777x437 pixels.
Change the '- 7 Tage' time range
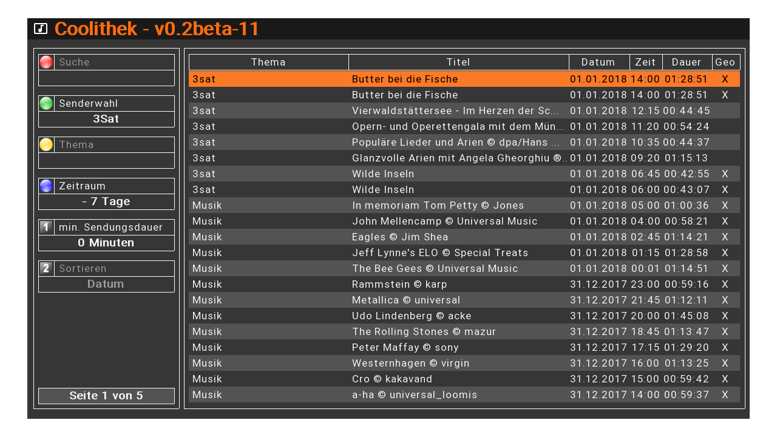106,202
